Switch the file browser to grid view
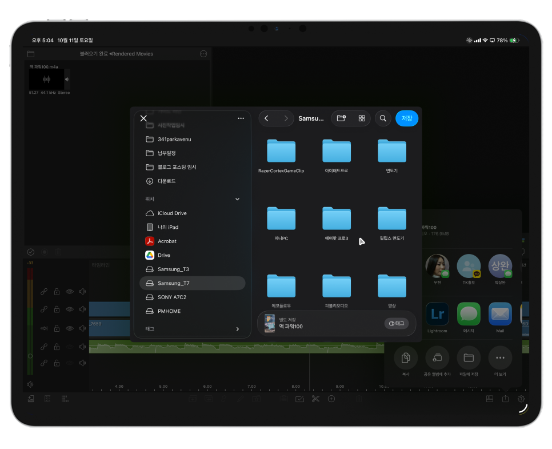Viewport: 552px width, 449px height. point(362,118)
